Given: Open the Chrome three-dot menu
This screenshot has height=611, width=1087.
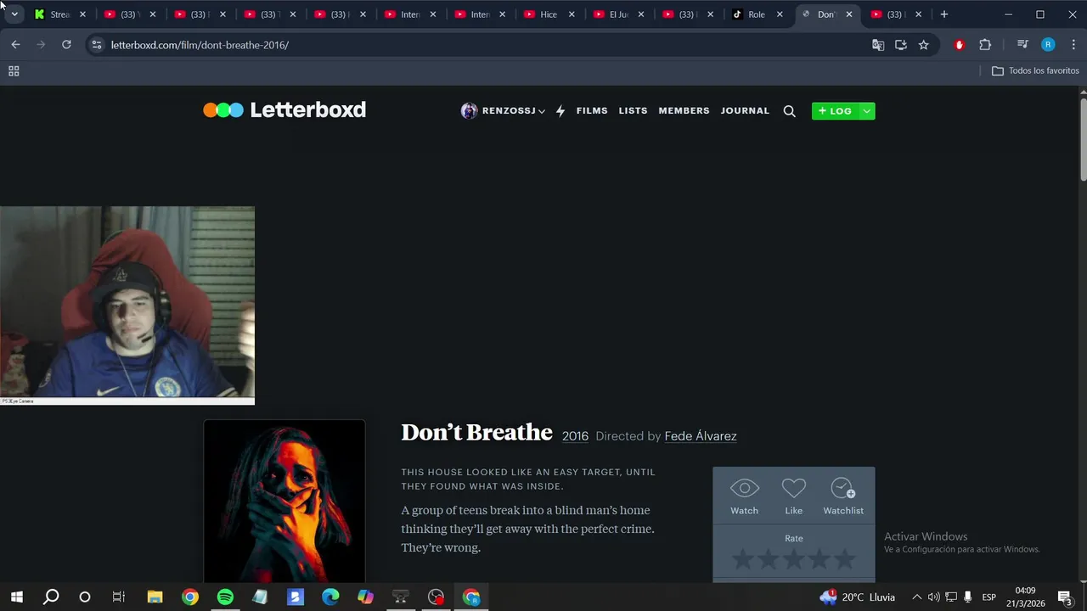Looking at the screenshot, I should 1073,45.
